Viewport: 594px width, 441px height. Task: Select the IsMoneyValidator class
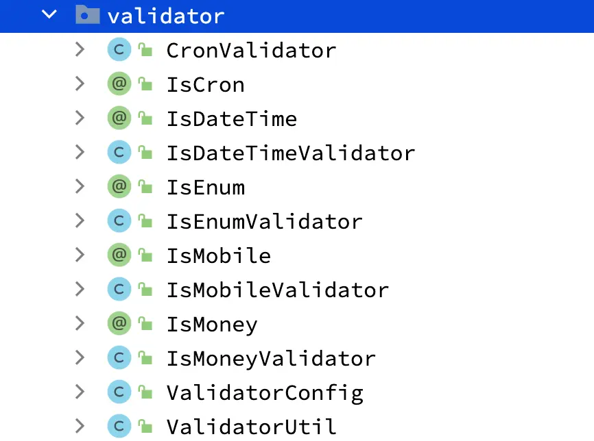271,358
